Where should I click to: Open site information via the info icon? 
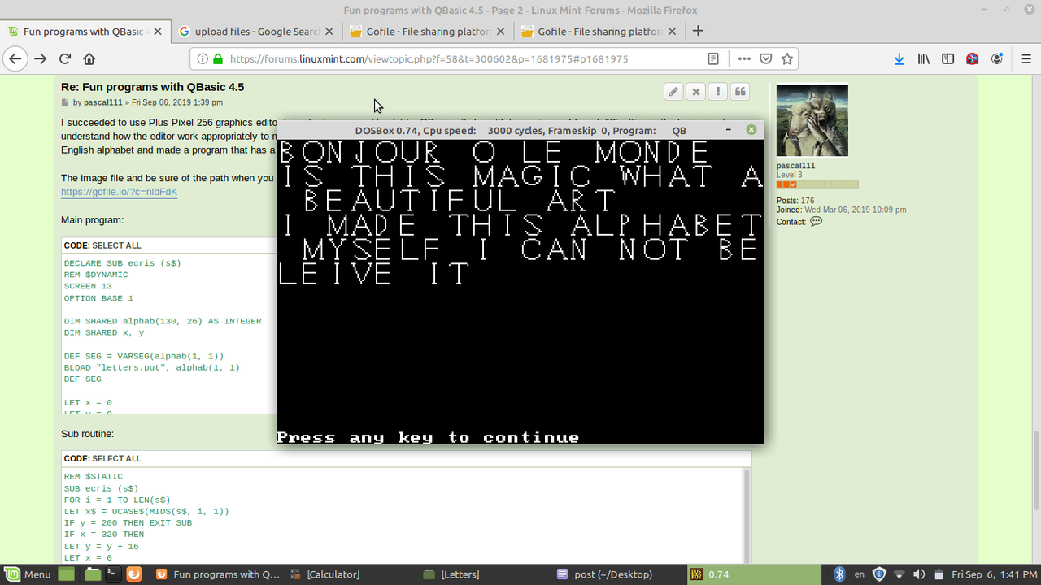pyautogui.click(x=203, y=58)
